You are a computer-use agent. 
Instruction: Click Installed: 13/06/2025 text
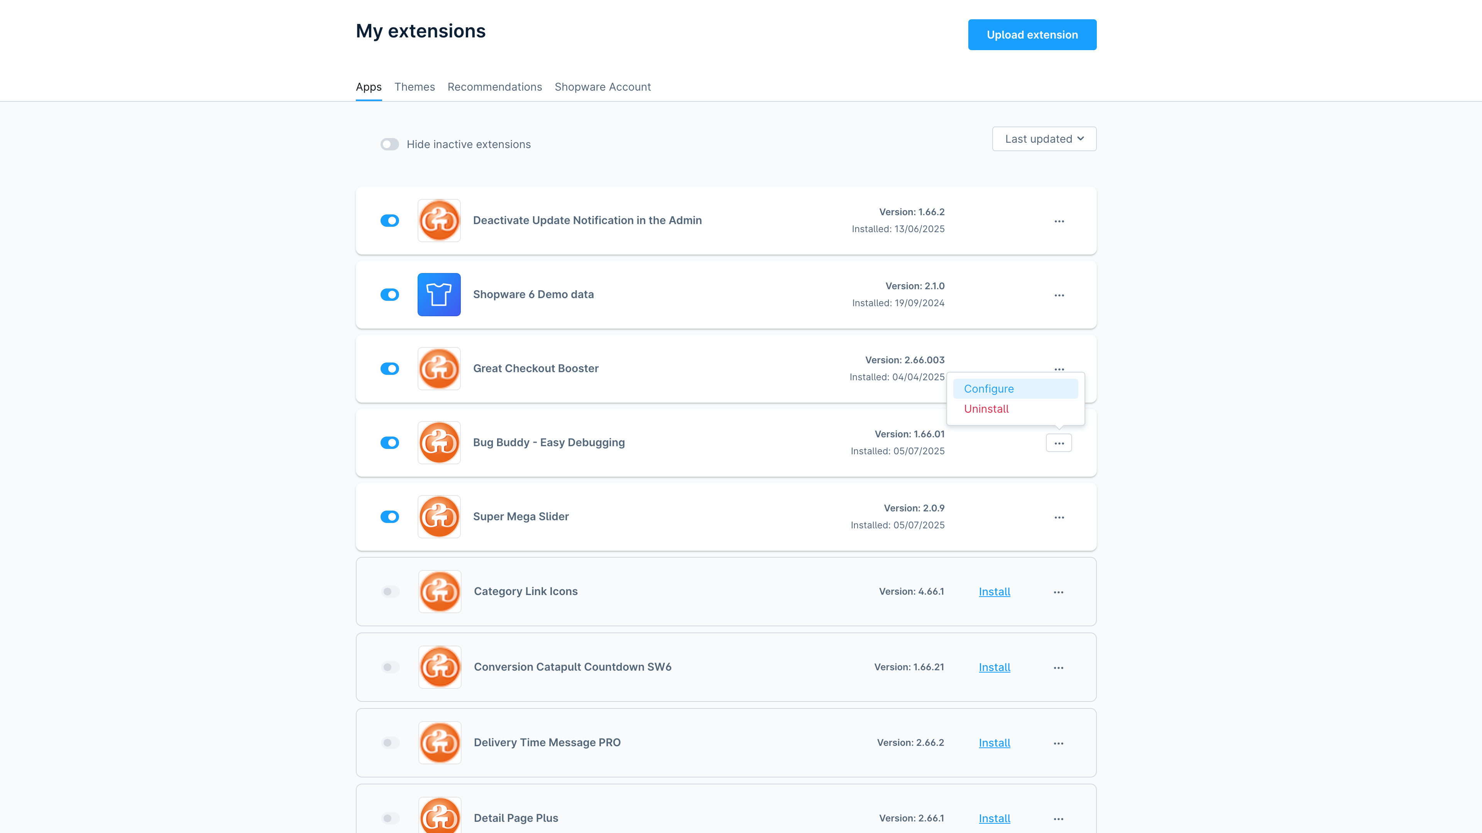(x=898, y=229)
